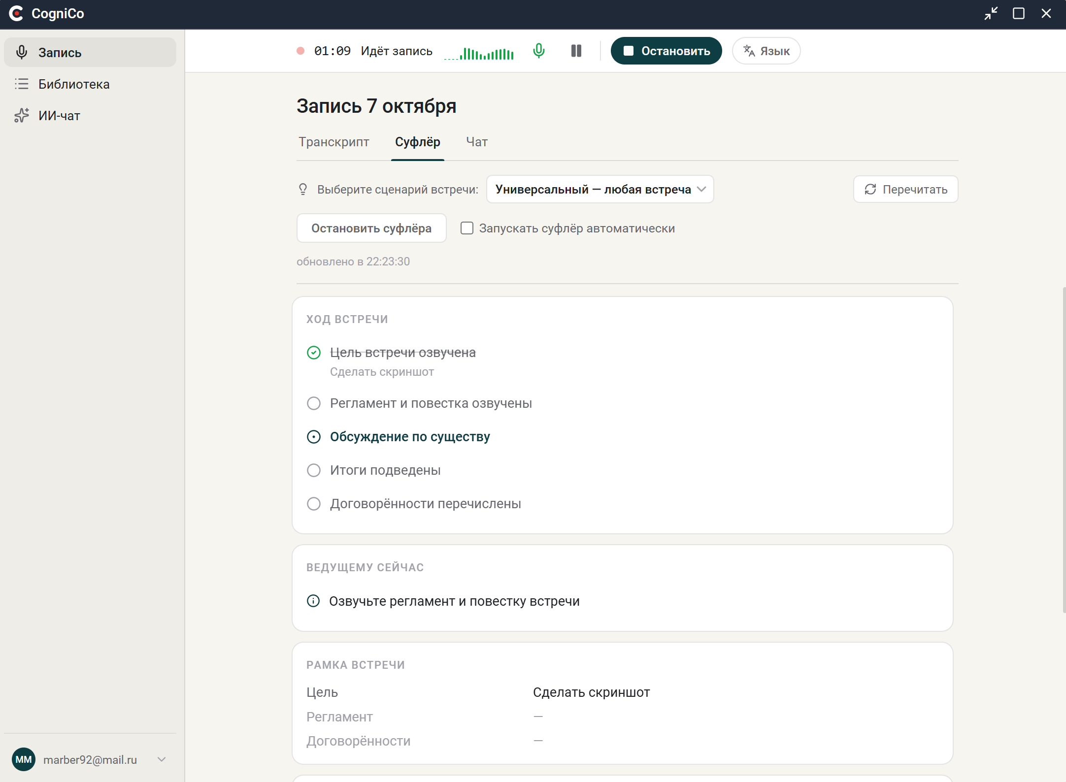Open ИИ-чат in the sidebar
The height and width of the screenshot is (782, 1066).
click(x=90, y=116)
